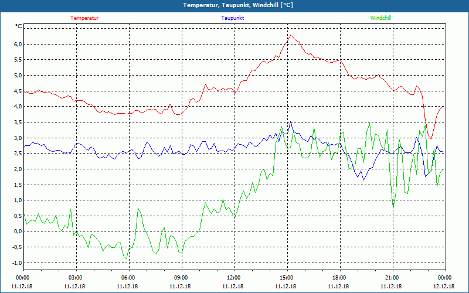Viewport: 469px width, 293px height.
Task: Click the '5,0' y-axis value
Action: click(x=18, y=76)
